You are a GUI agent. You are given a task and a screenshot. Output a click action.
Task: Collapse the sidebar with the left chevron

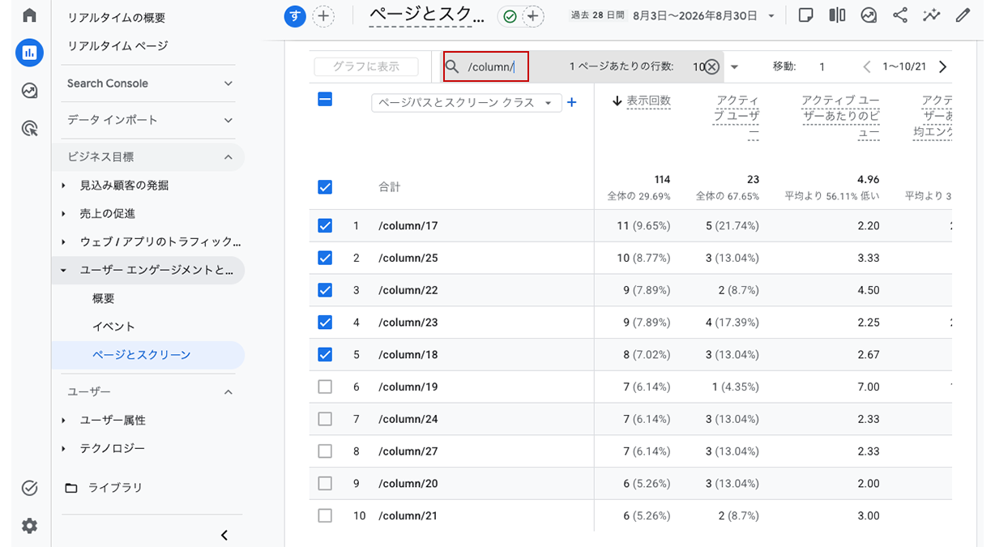click(x=224, y=535)
